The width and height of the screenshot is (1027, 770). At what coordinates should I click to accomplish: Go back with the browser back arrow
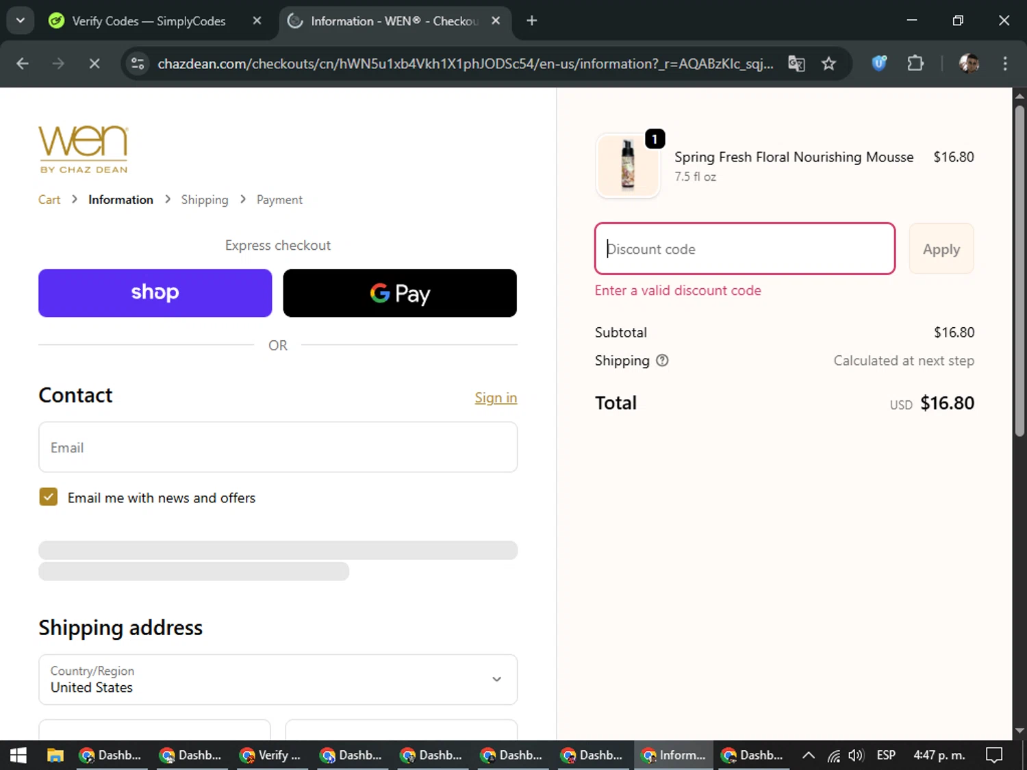tap(23, 64)
